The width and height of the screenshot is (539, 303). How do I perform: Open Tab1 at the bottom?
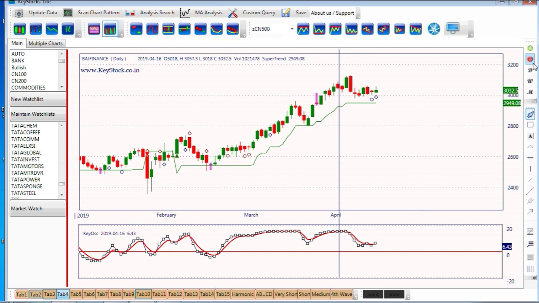[21, 294]
